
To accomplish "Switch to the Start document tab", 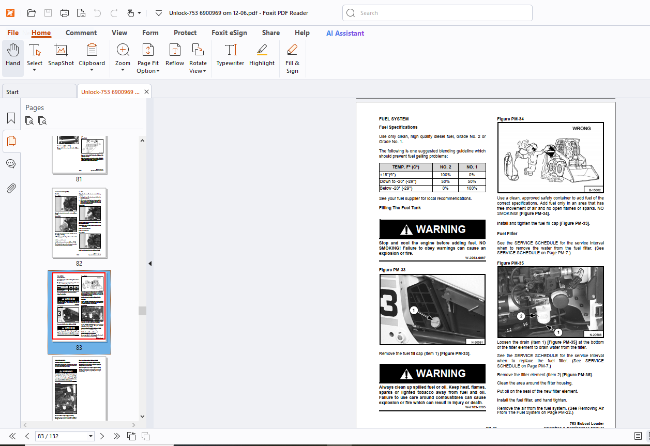I will (38, 91).
